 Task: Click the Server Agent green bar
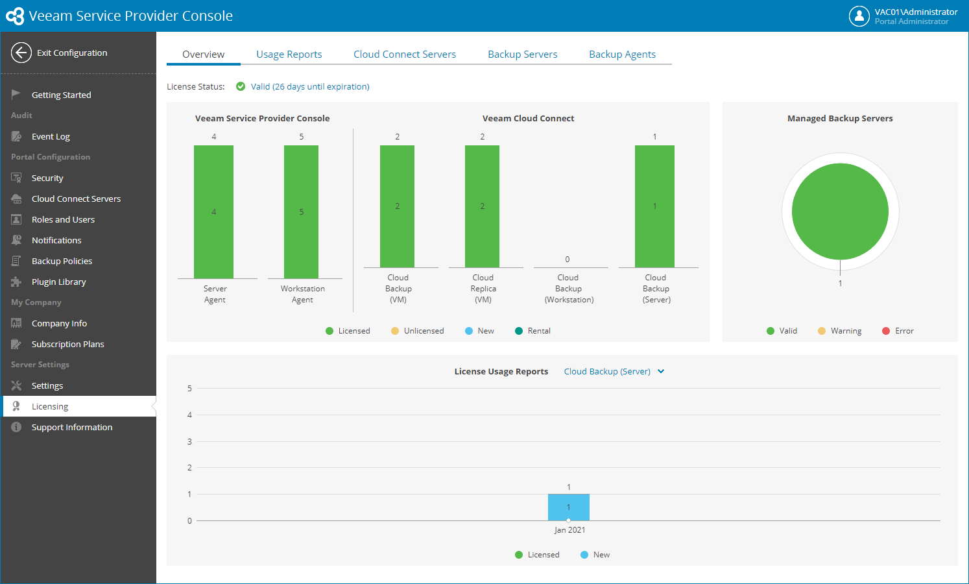[214, 212]
